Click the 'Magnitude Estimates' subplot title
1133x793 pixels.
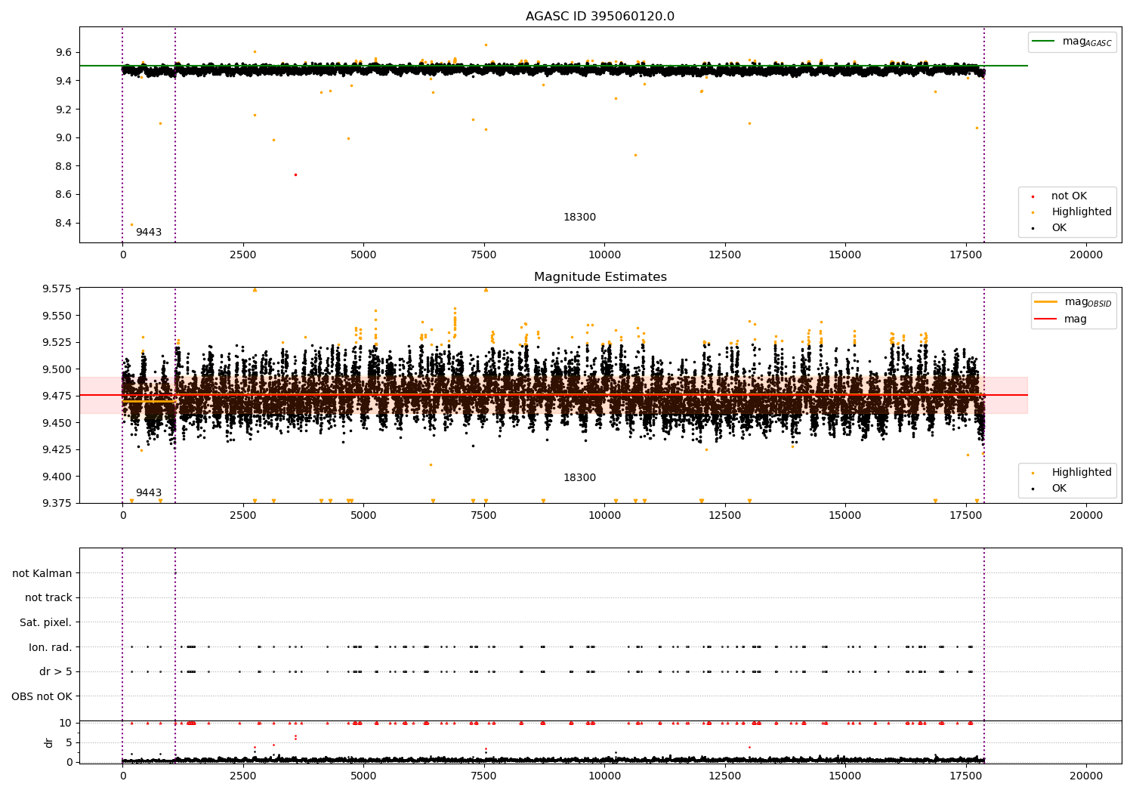(600, 277)
